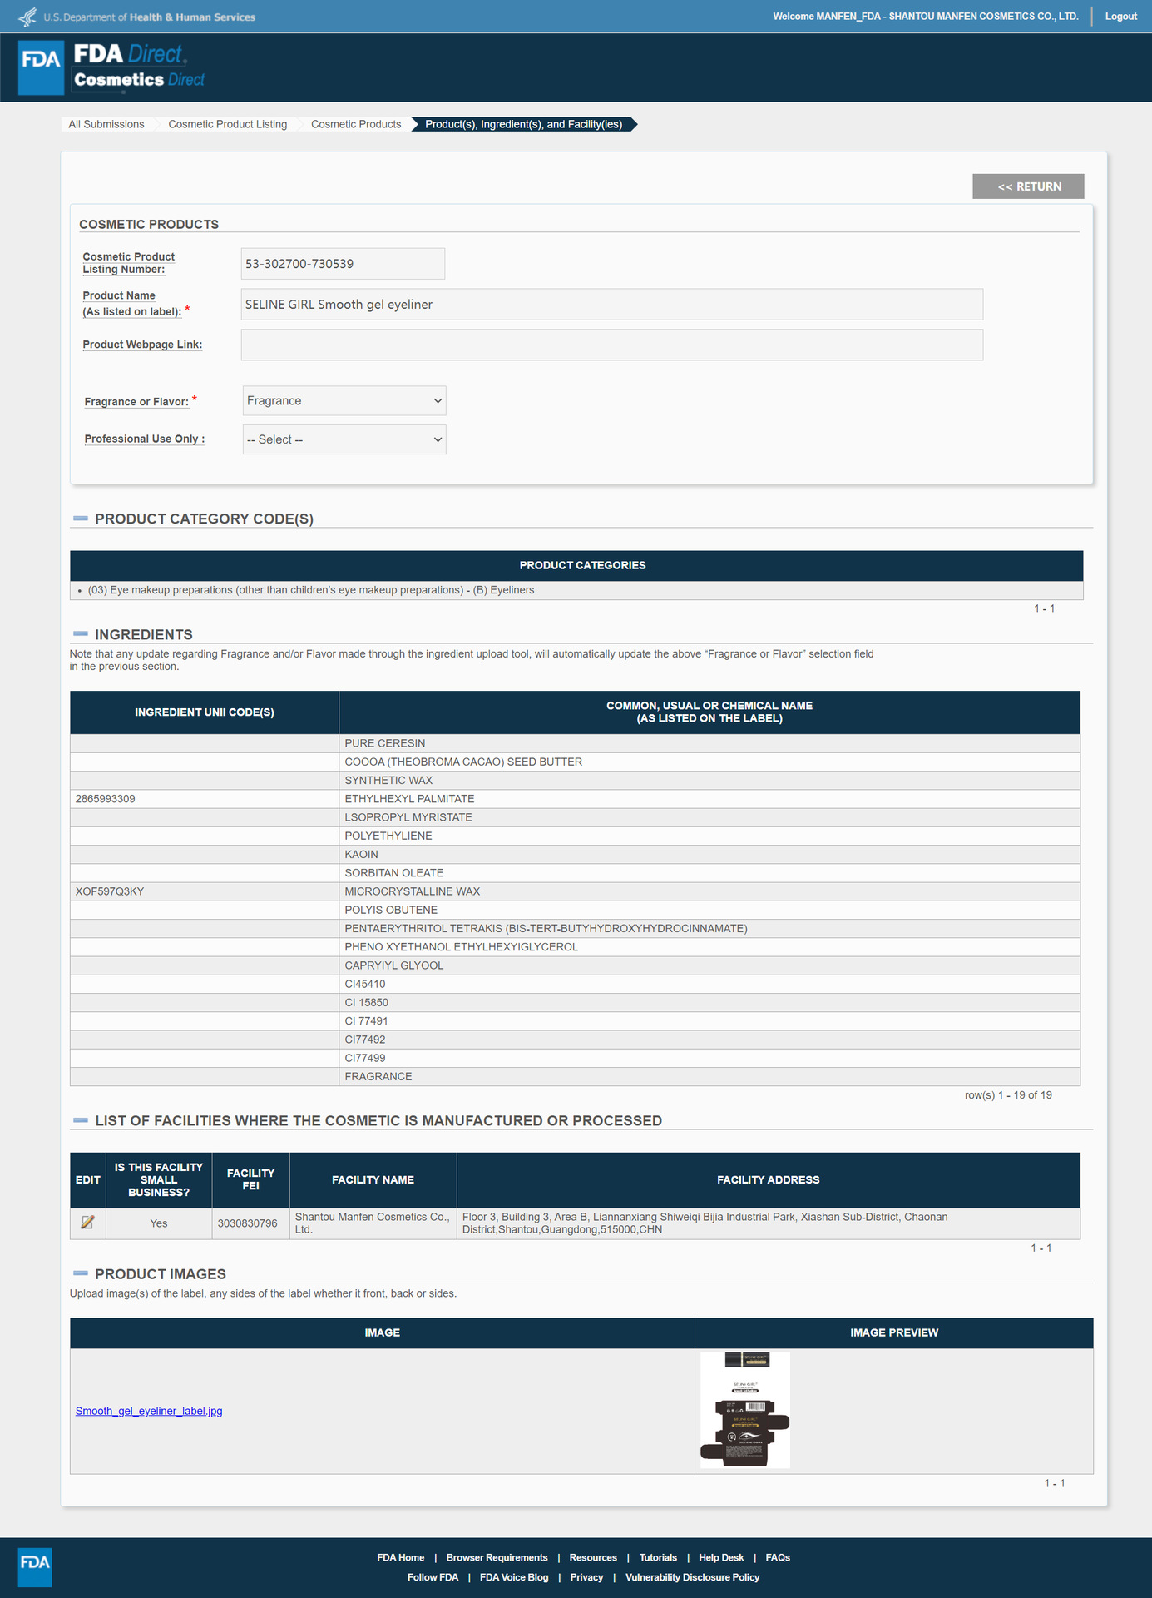This screenshot has height=1598, width=1152.
Task: Click the edit pencil icon for facility
Action: pyautogui.click(x=87, y=1223)
